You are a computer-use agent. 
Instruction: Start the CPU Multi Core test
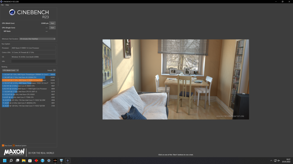(x=52, y=23)
